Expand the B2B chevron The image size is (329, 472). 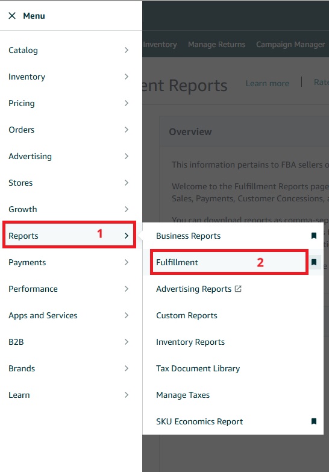127,342
